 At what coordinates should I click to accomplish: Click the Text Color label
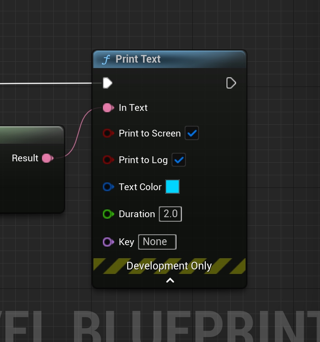pos(140,187)
